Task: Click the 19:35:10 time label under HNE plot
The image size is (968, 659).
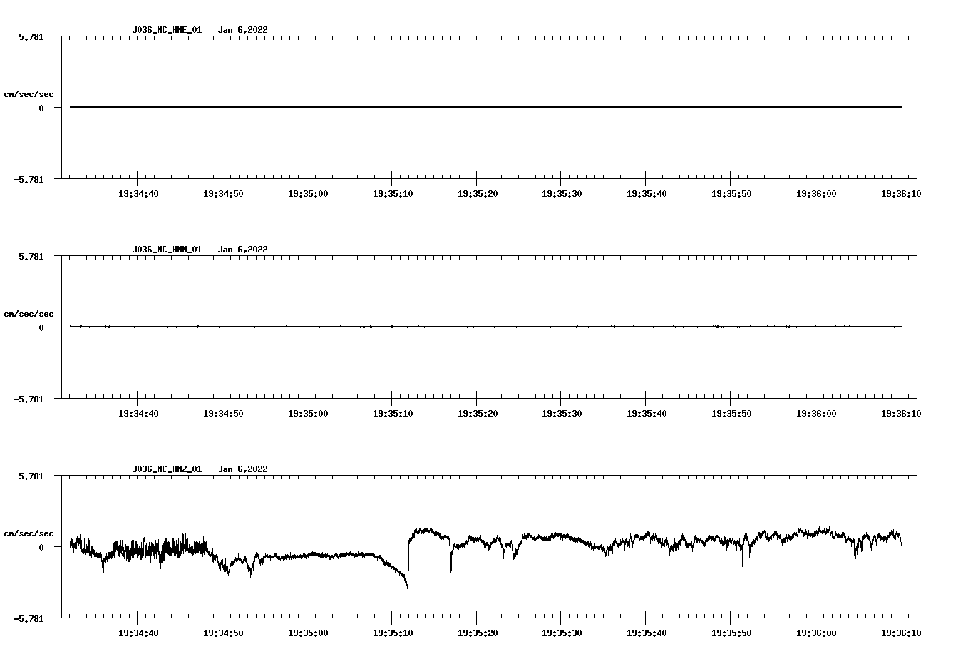Action: (393, 194)
